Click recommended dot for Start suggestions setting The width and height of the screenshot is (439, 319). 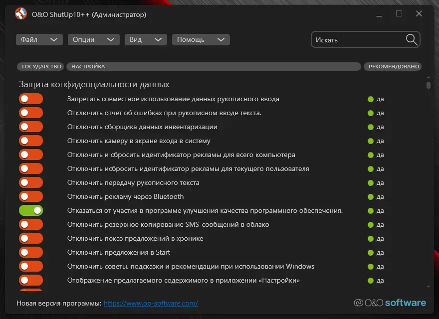pyautogui.click(x=371, y=253)
